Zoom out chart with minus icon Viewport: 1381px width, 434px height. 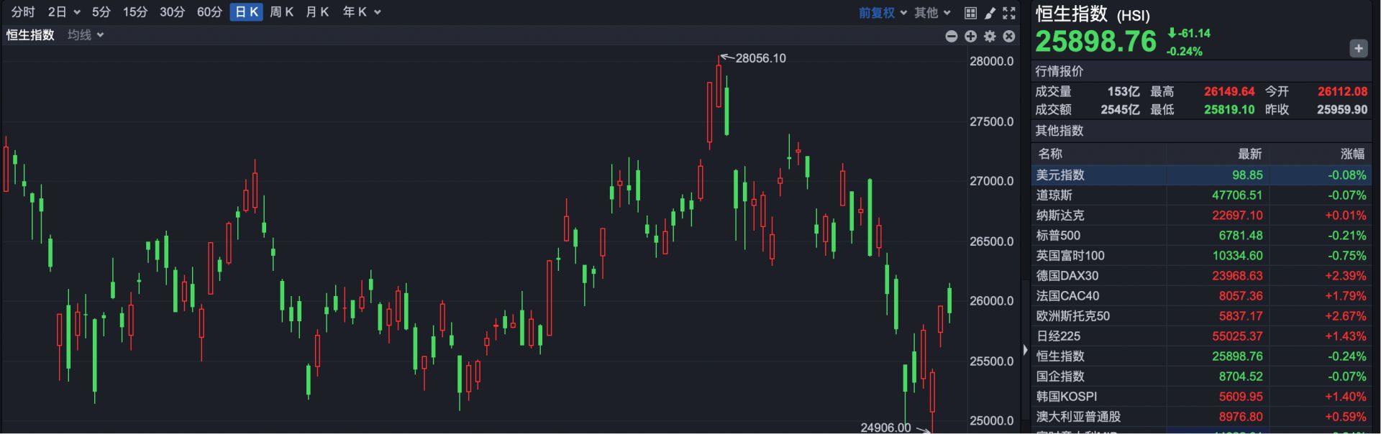[x=951, y=36]
